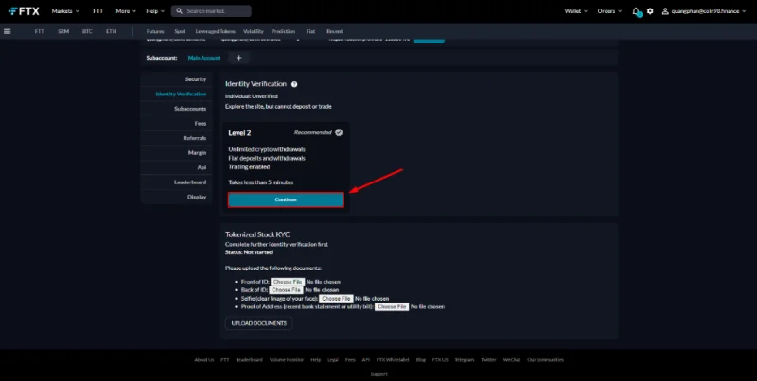Select the Volatility tab

254,31
